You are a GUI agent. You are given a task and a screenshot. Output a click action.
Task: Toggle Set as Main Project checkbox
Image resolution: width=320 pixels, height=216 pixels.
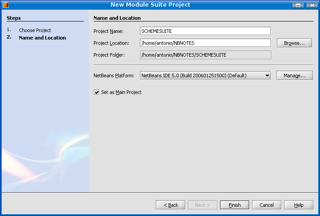point(97,92)
